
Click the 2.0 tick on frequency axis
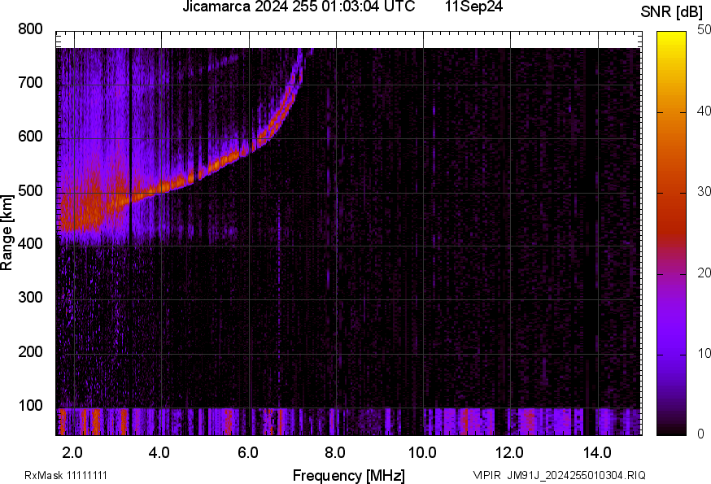[73, 451]
